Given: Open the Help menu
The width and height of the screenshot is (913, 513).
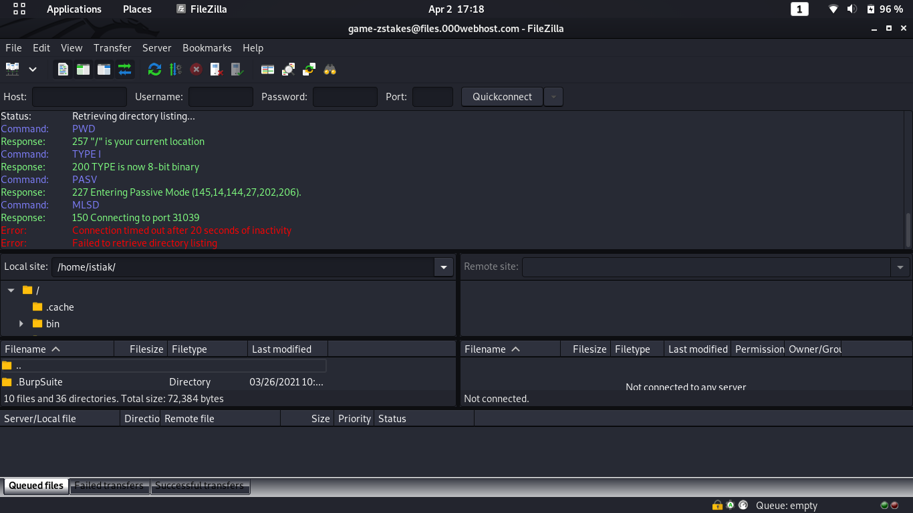Looking at the screenshot, I should [253, 48].
